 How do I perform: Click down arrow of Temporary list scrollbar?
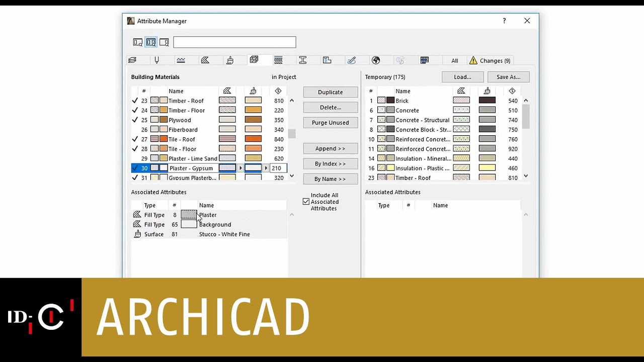(x=526, y=176)
